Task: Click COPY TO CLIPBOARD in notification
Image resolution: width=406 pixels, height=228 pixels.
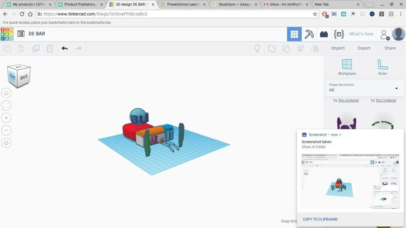Action: click(320, 219)
